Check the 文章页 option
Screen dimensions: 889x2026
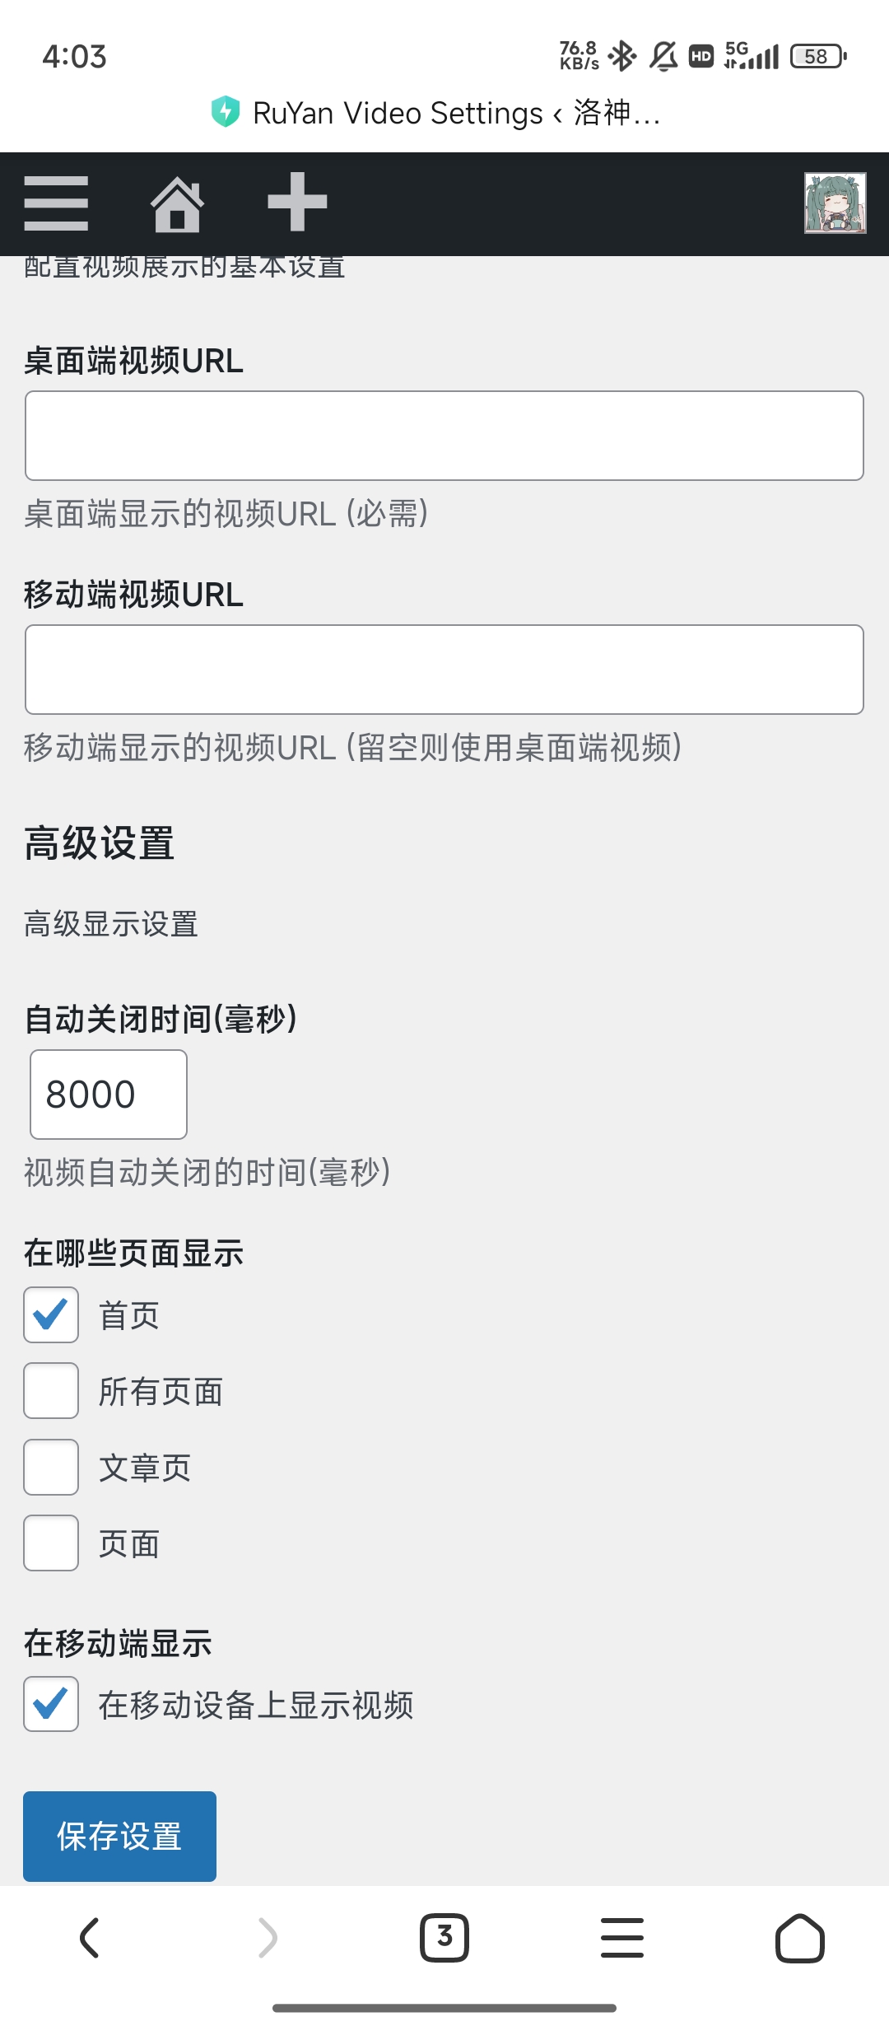[50, 1467]
